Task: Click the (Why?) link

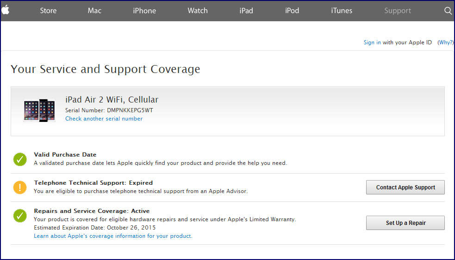Action: 445,42
